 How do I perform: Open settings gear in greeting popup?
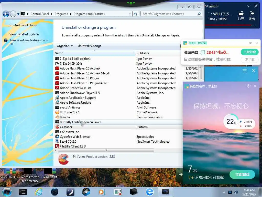pyautogui.click(x=249, y=86)
